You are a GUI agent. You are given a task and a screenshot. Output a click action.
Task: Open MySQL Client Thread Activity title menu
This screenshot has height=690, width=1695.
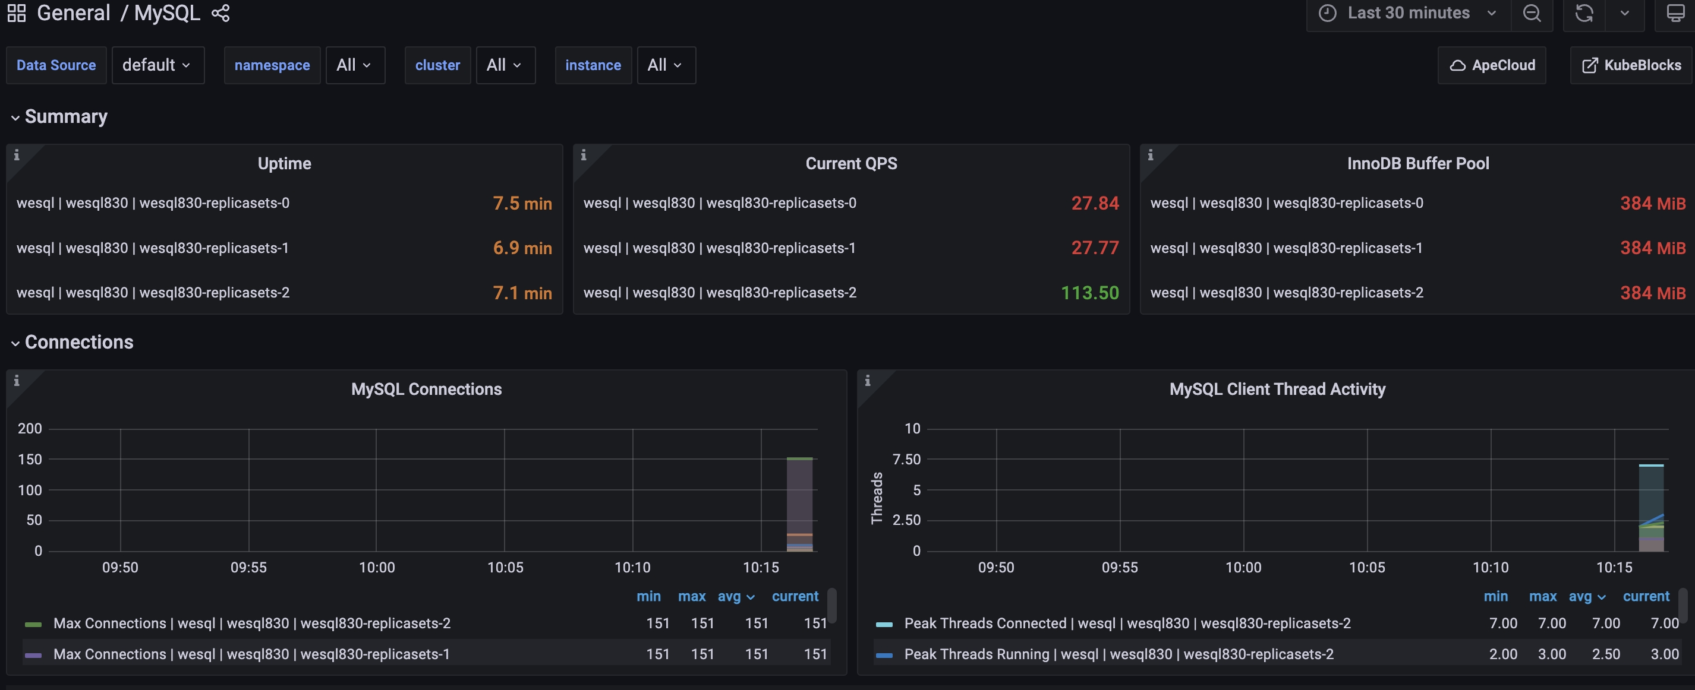click(x=1277, y=389)
